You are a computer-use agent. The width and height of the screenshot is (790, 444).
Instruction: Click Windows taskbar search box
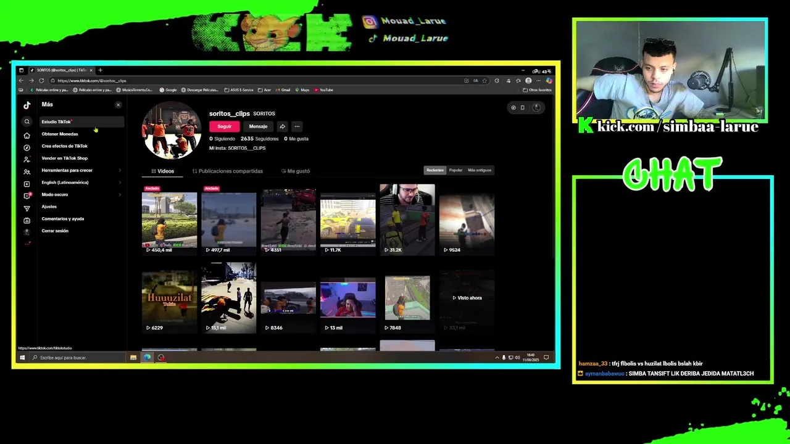pyautogui.click(x=78, y=358)
